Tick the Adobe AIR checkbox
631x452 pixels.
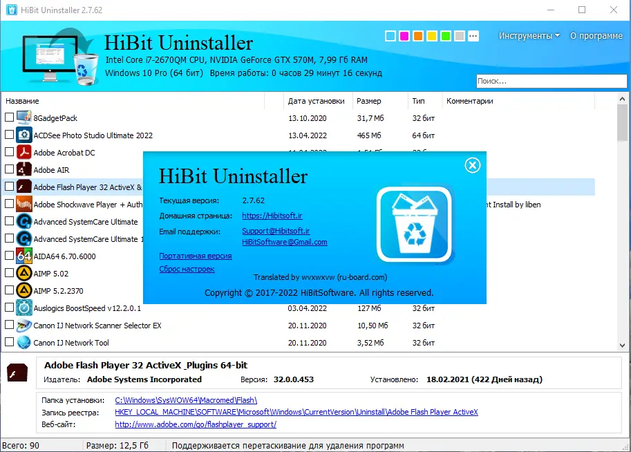point(9,169)
